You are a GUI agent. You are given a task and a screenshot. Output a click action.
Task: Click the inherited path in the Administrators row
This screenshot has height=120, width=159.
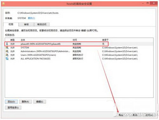[x=120, y=51]
